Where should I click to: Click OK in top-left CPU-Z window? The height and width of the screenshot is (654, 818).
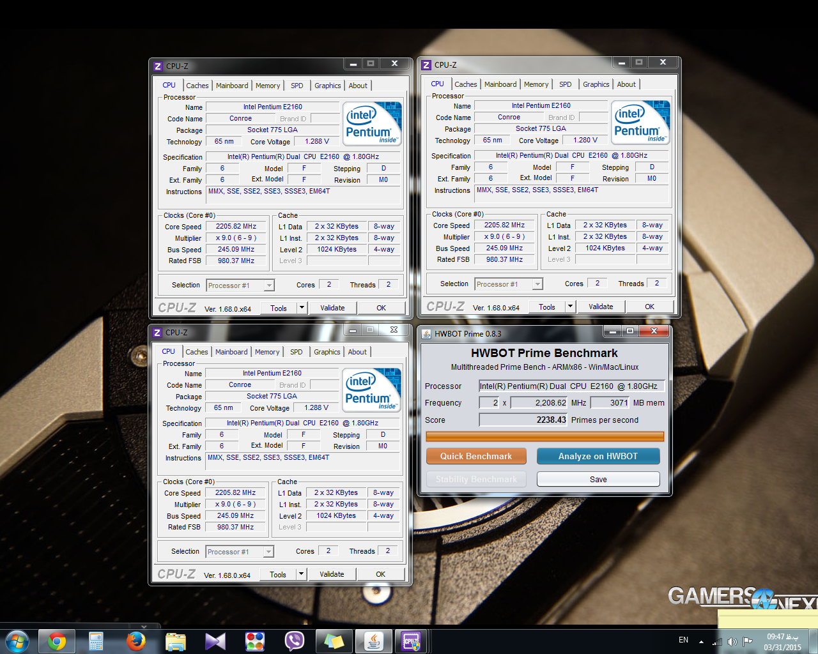(x=382, y=308)
